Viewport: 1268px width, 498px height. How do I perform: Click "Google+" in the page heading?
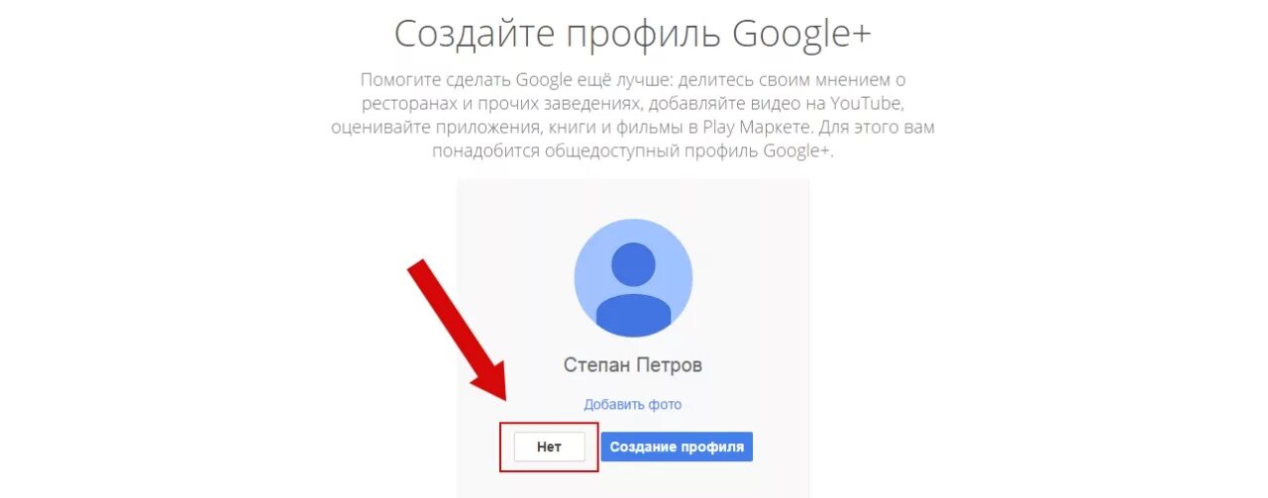point(802,32)
